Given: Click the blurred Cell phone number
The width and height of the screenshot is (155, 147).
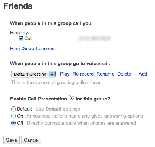Looking at the screenshot, I should (95, 38).
